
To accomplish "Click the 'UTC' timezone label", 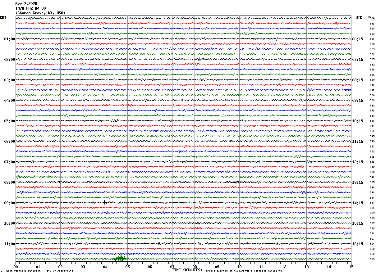I will tap(359, 18).
